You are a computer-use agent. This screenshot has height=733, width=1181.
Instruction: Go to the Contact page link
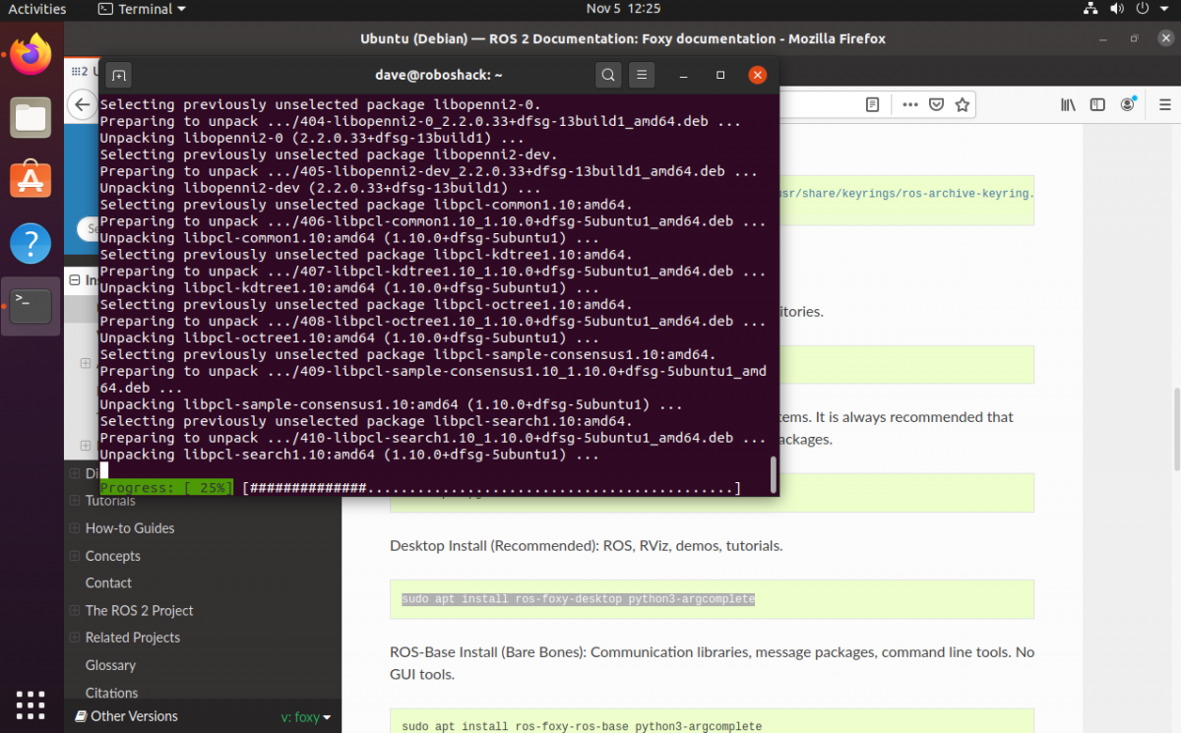[108, 582]
